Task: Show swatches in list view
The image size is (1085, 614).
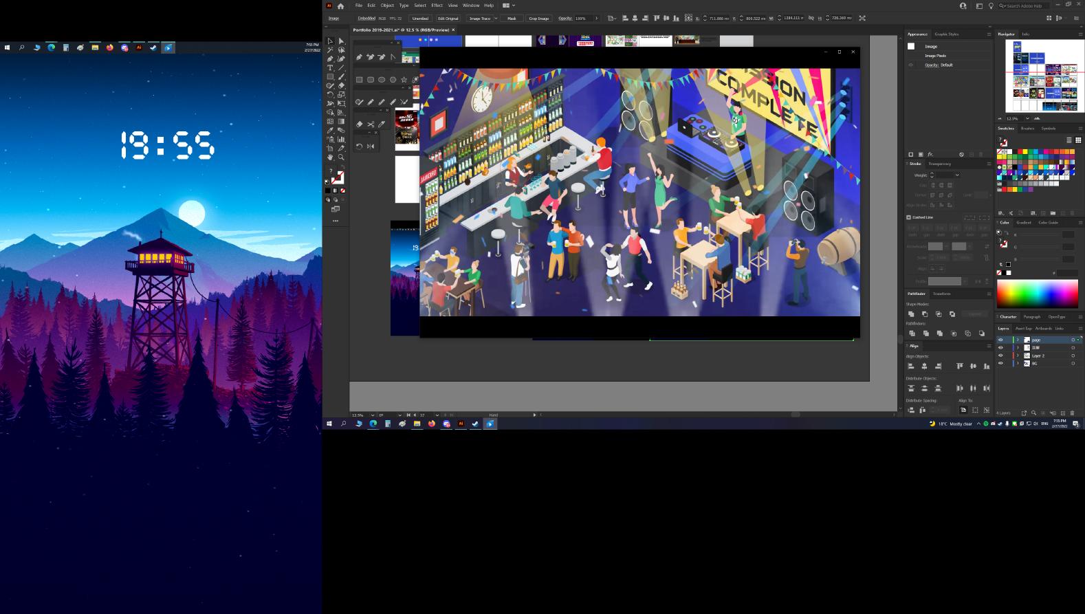Action: (x=1069, y=140)
